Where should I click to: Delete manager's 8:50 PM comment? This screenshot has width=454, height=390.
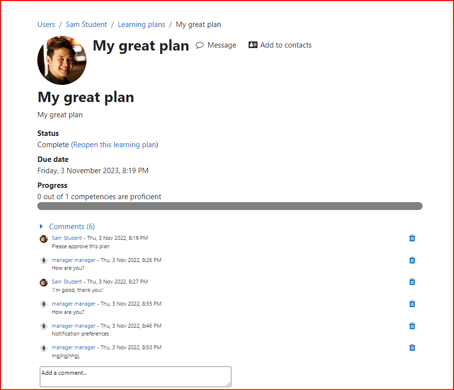point(412,347)
